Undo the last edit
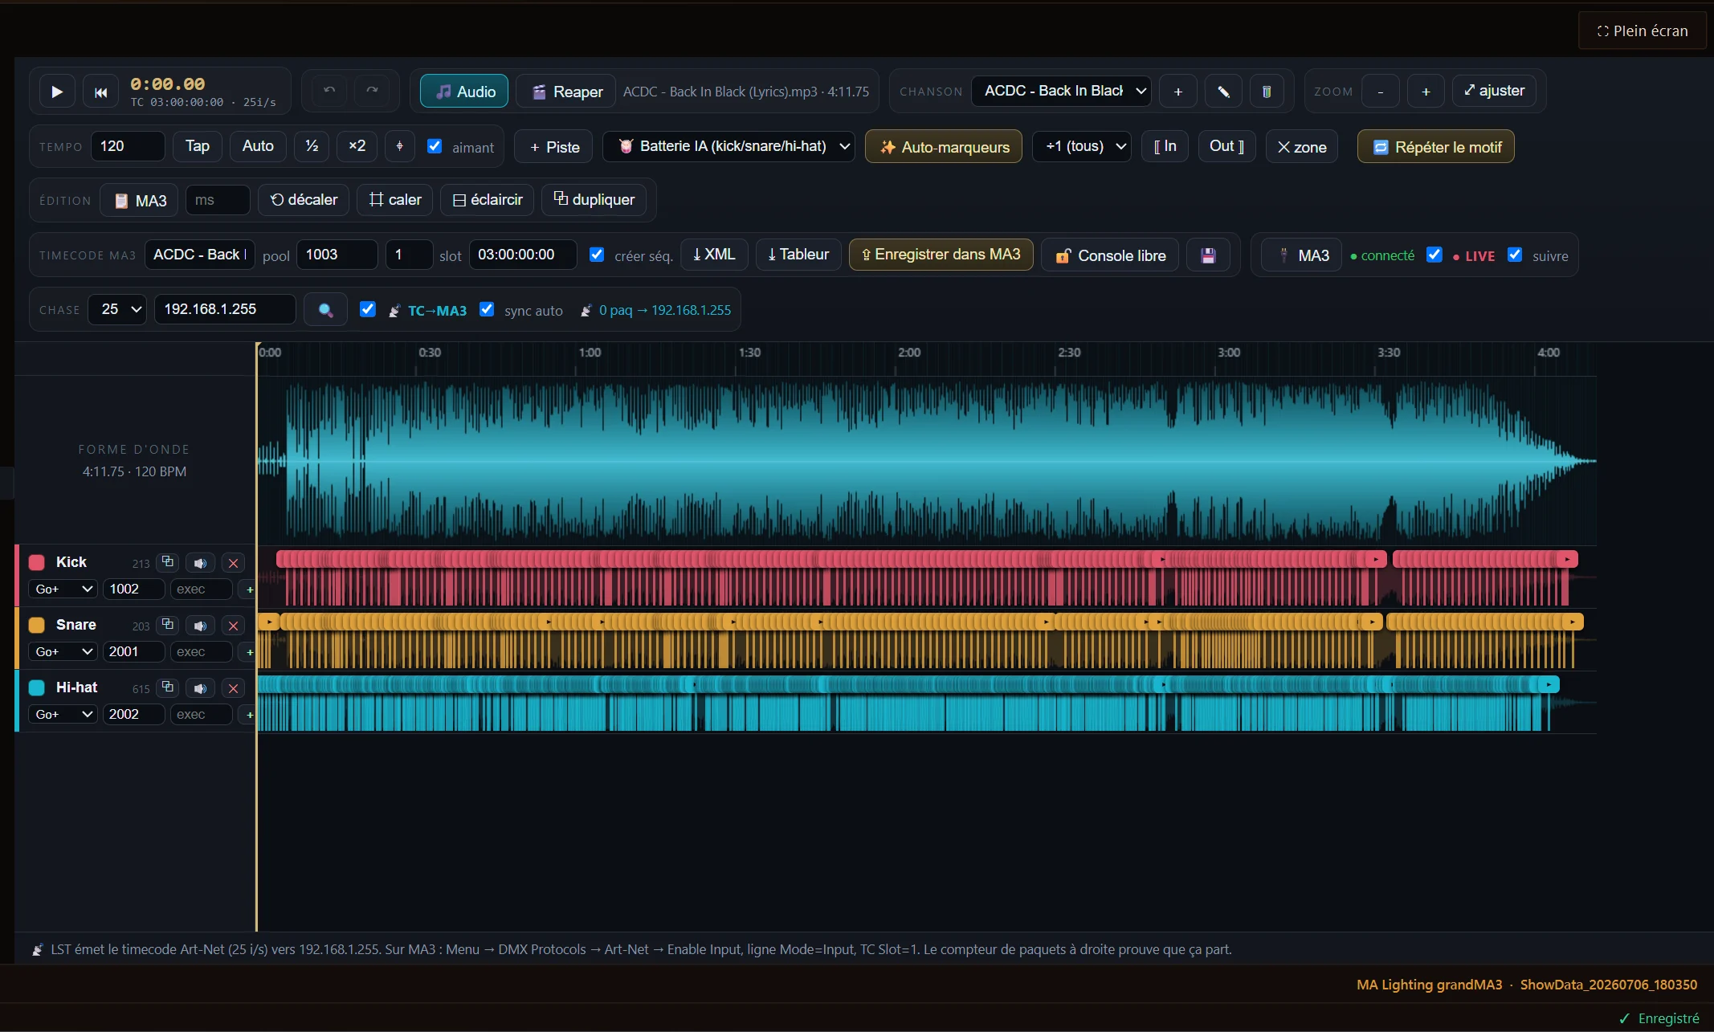Screen dimensions: 1714x1032 [x=329, y=91]
